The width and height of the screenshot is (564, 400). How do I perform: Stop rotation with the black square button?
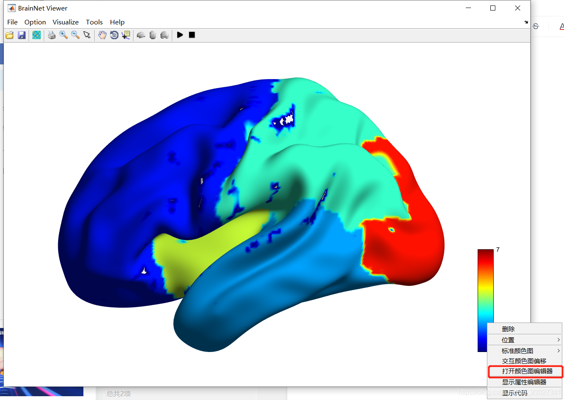(x=192, y=35)
